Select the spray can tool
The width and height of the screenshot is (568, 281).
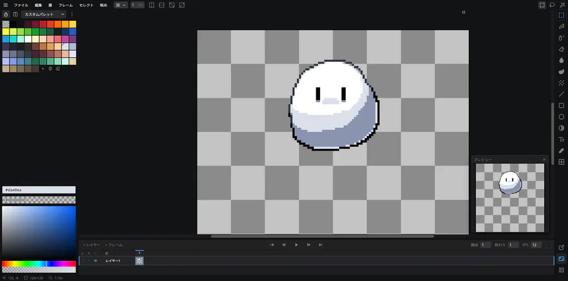[562, 38]
